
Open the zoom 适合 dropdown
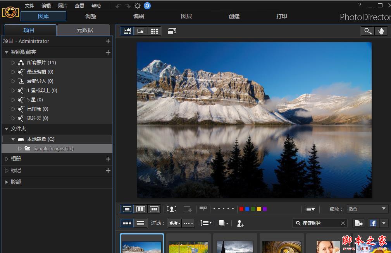pyautogui.click(x=367, y=209)
